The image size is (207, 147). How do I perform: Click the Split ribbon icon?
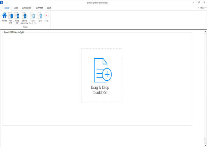pos(40,15)
